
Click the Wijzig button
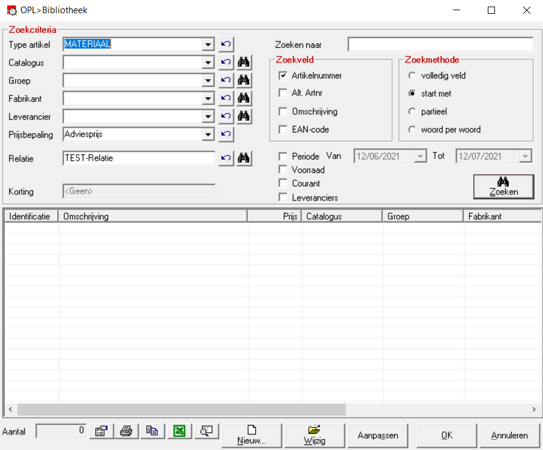(x=314, y=436)
